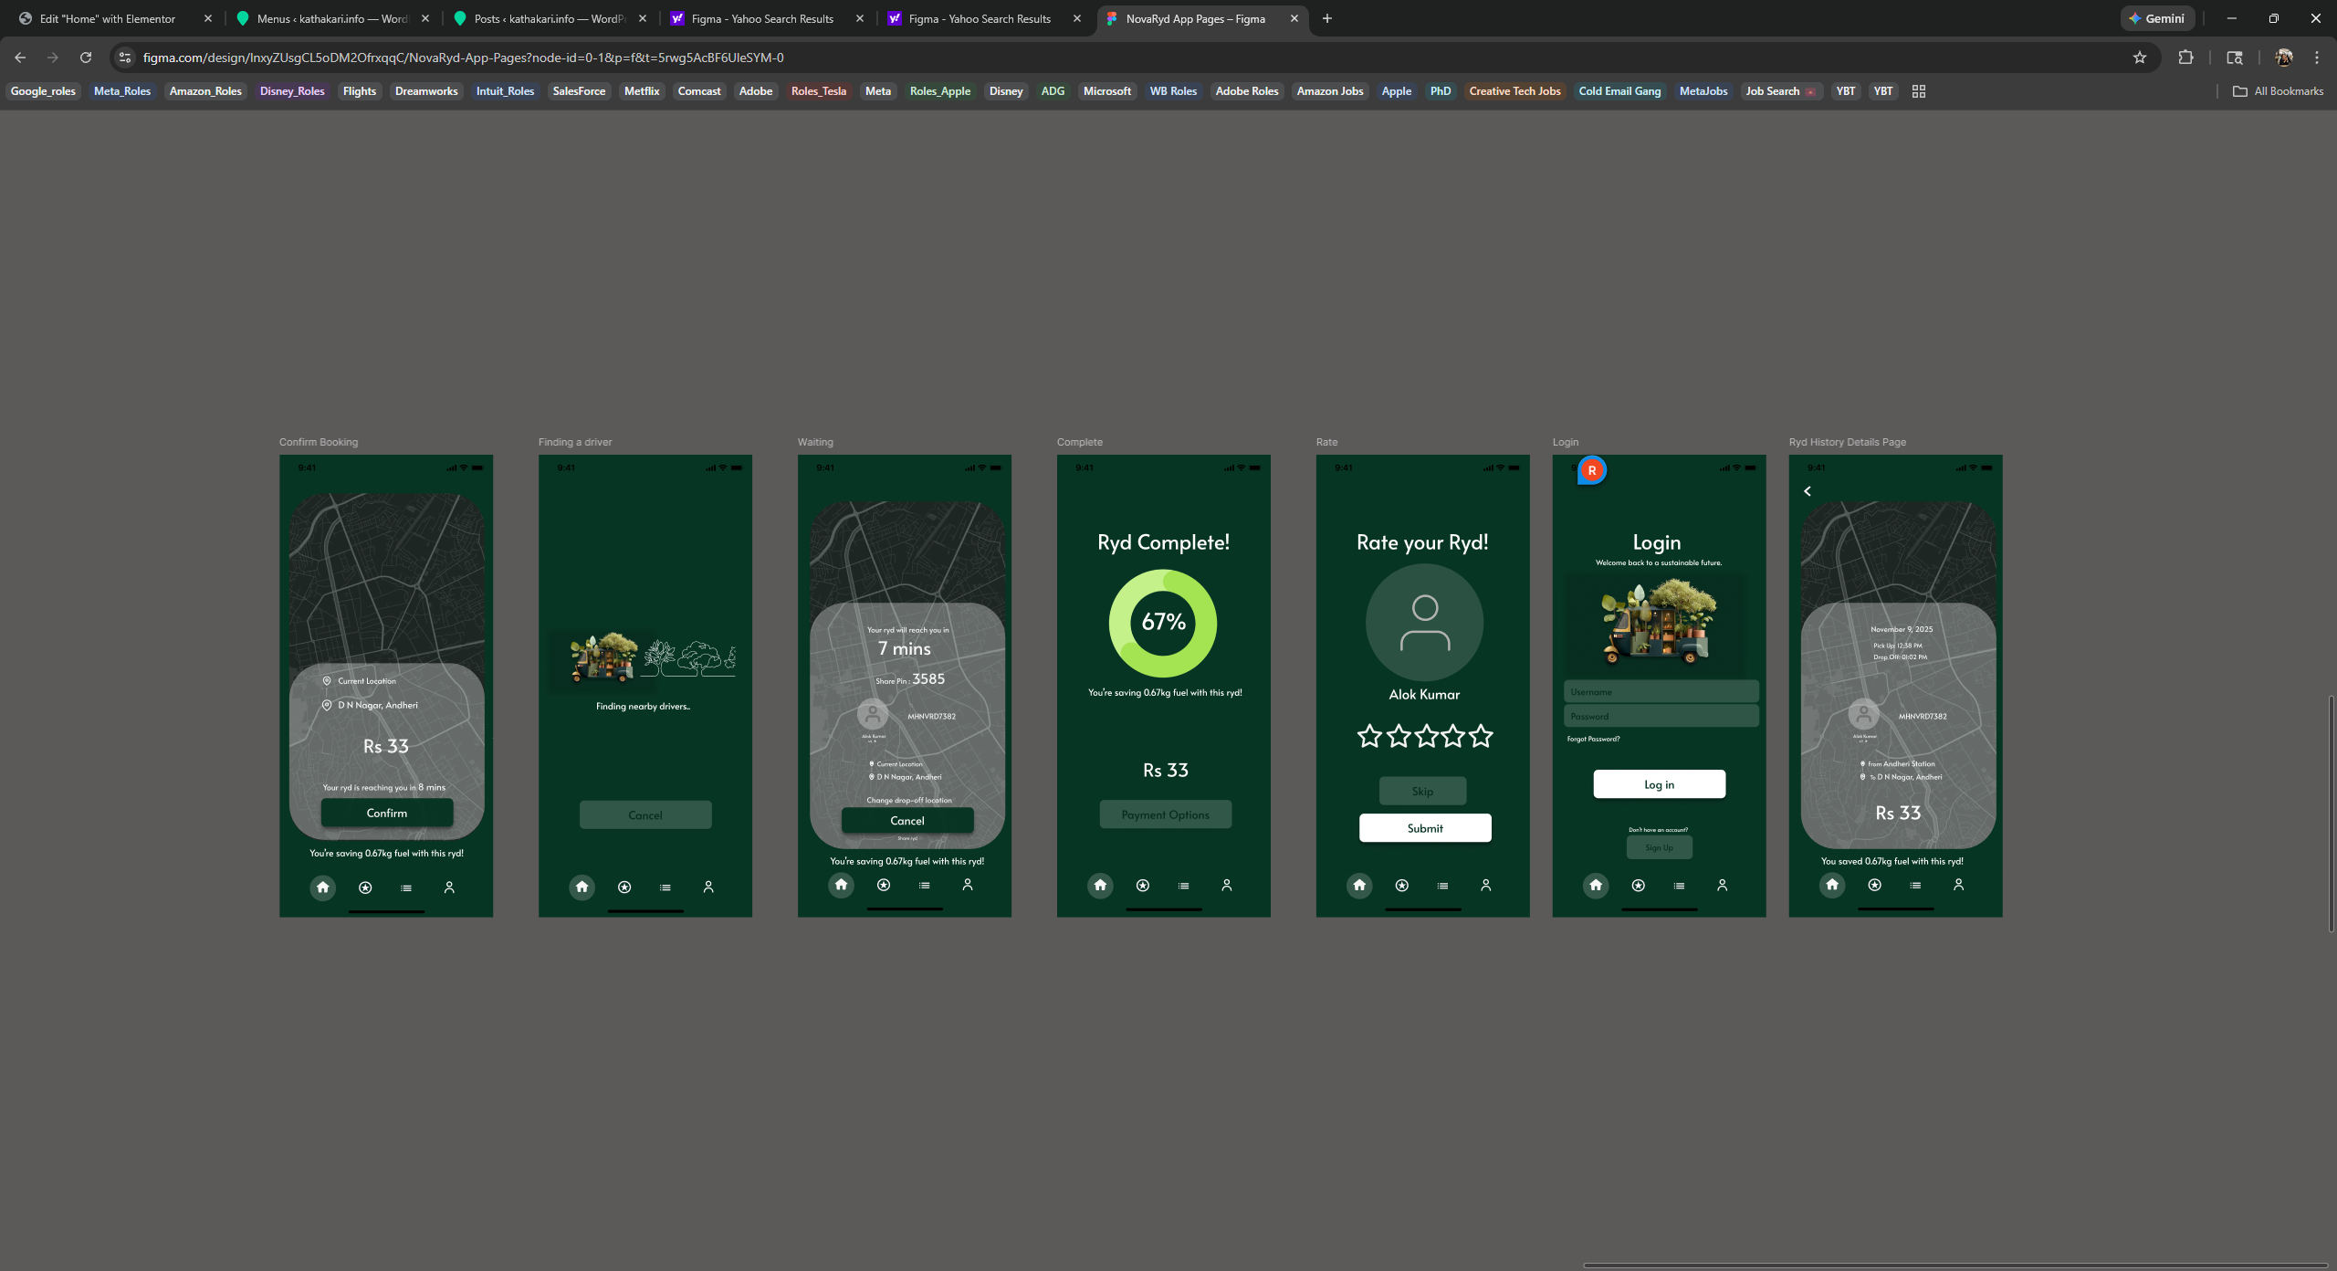Click the Confirm button in Confirm Booking frame

coord(387,813)
